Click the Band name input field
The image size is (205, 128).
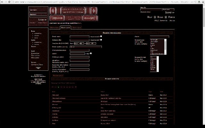tap(79, 37)
